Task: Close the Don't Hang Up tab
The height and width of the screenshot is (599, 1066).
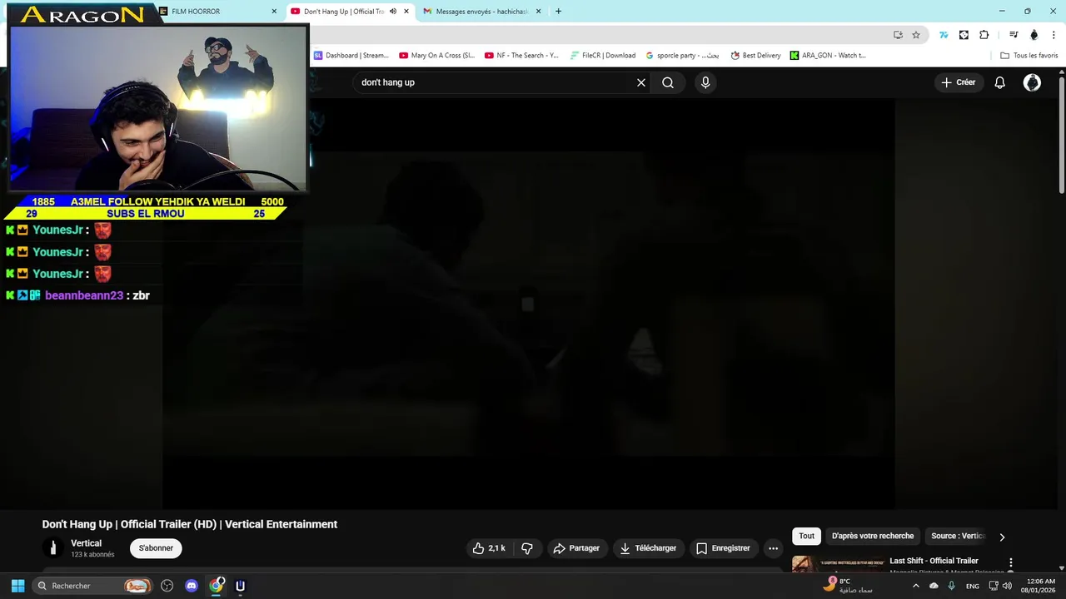Action: tap(406, 12)
